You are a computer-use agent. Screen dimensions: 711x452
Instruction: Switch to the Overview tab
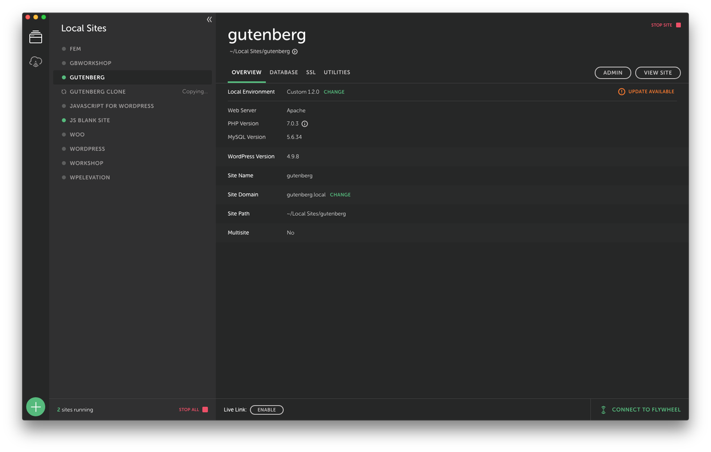[246, 72]
